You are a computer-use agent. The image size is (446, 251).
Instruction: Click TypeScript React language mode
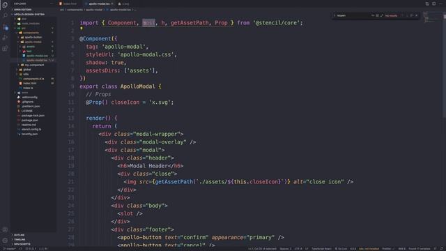click(x=321, y=249)
